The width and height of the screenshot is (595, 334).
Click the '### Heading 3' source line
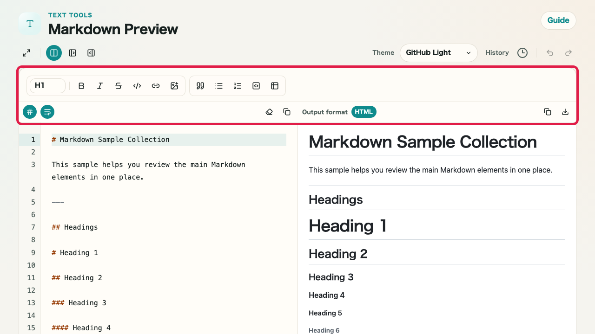pos(79,303)
